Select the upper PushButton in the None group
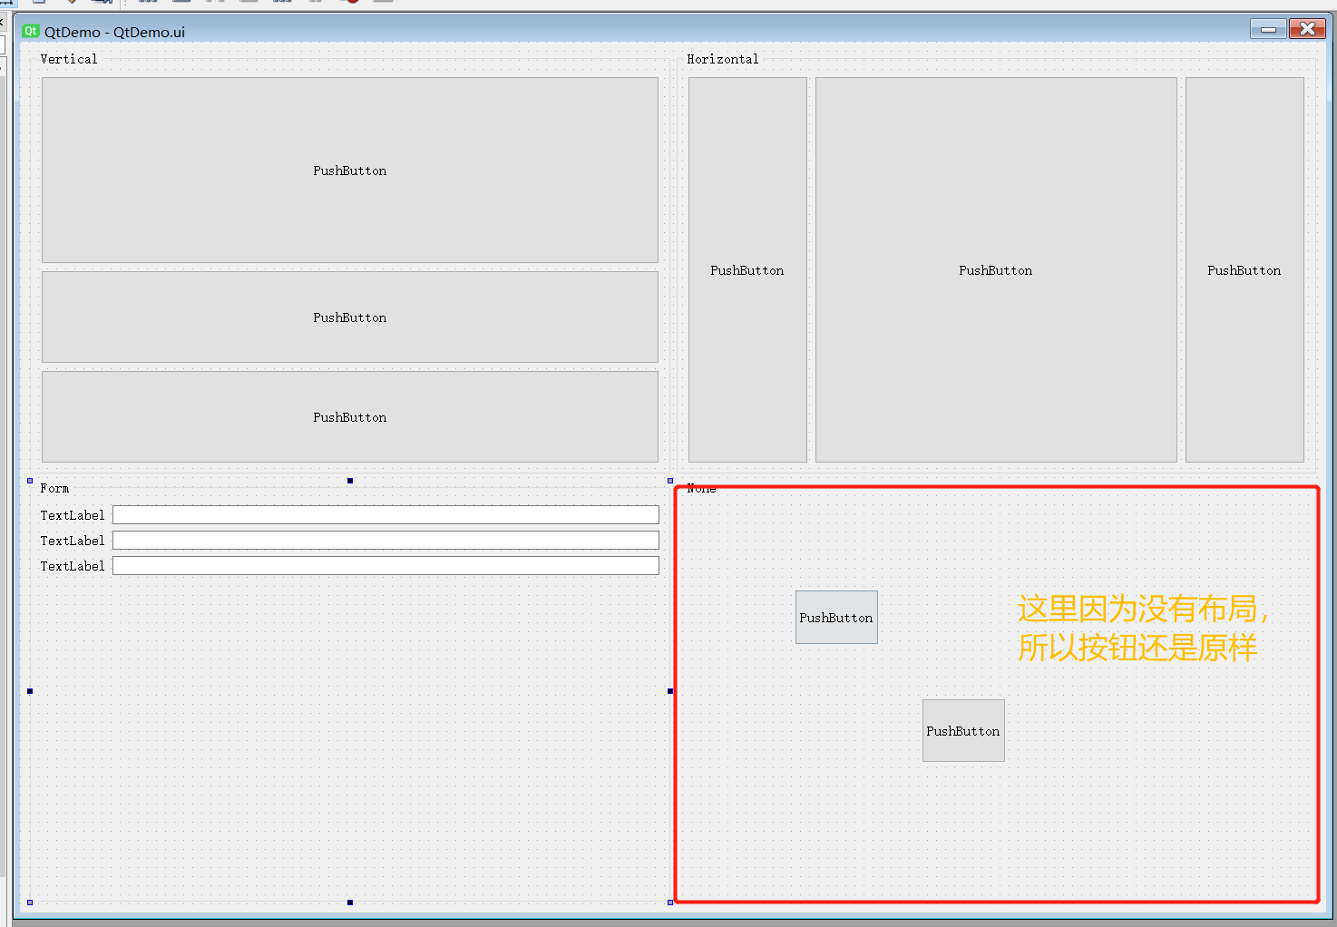The width and height of the screenshot is (1337, 927). pos(835,618)
